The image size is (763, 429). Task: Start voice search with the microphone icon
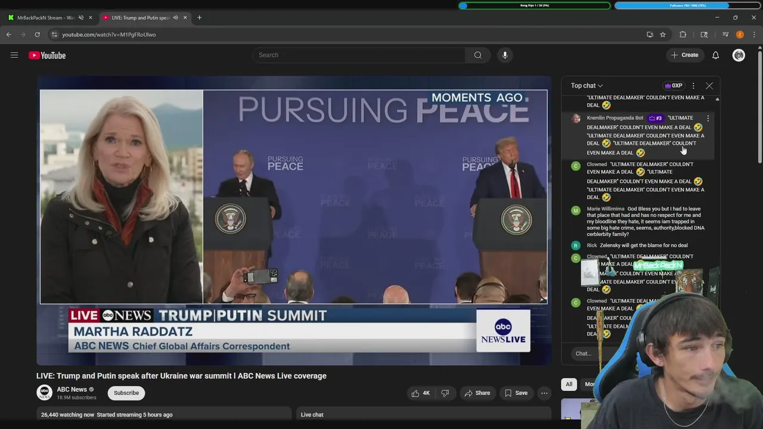pyautogui.click(x=505, y=55)
